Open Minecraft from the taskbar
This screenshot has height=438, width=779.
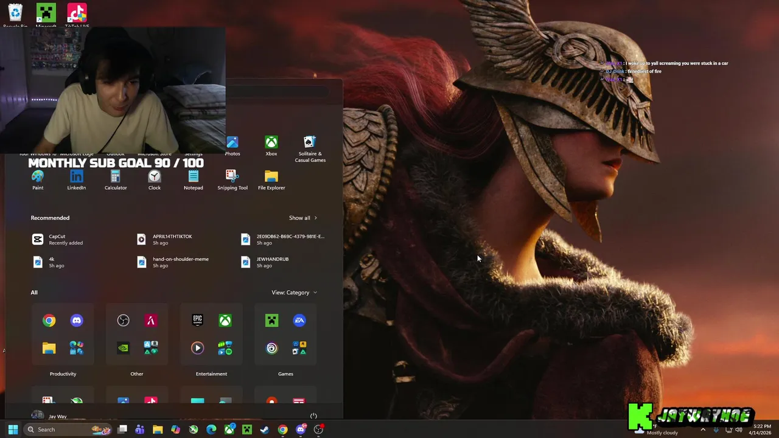pyautogui.click(x=247, y=429)
